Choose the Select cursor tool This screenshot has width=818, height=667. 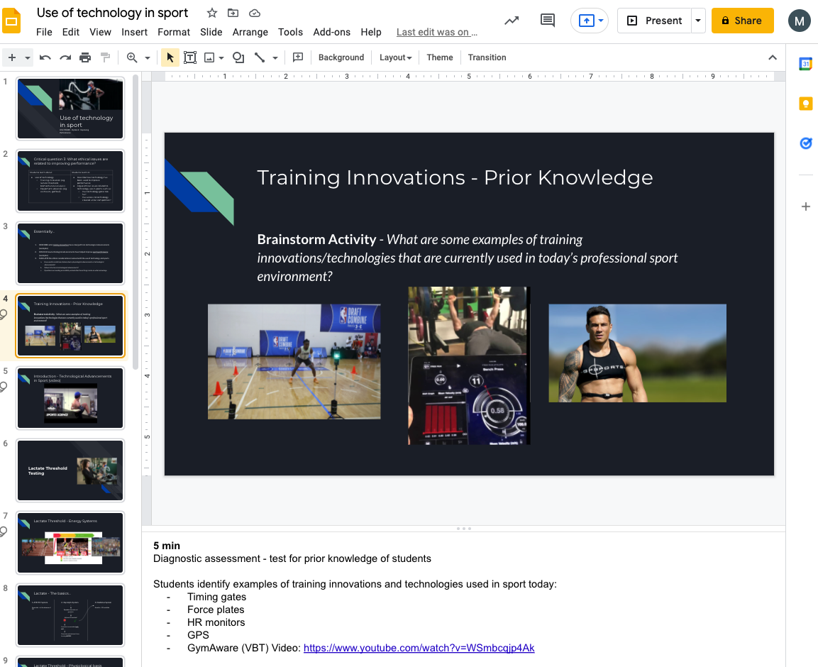pyautogui.click(x=170, y=57)
